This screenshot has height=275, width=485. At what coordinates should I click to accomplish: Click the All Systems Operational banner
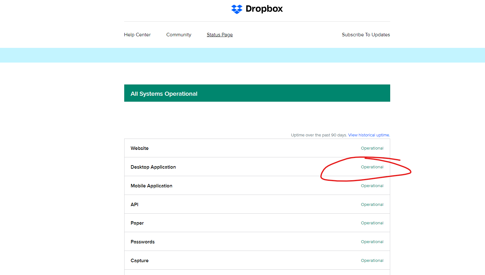click(257, 93)
